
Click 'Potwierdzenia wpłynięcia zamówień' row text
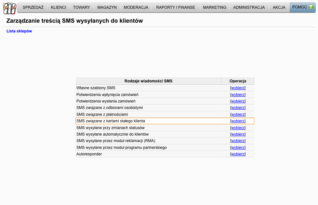pyautogui.click(x=107, y=95)
